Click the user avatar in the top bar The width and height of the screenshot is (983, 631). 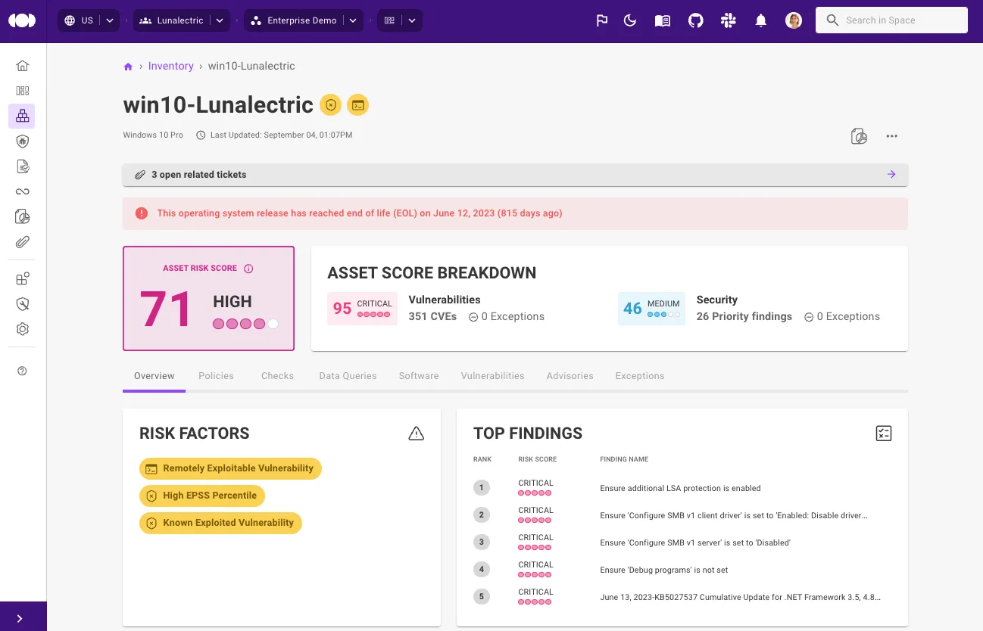coord(794,20)
